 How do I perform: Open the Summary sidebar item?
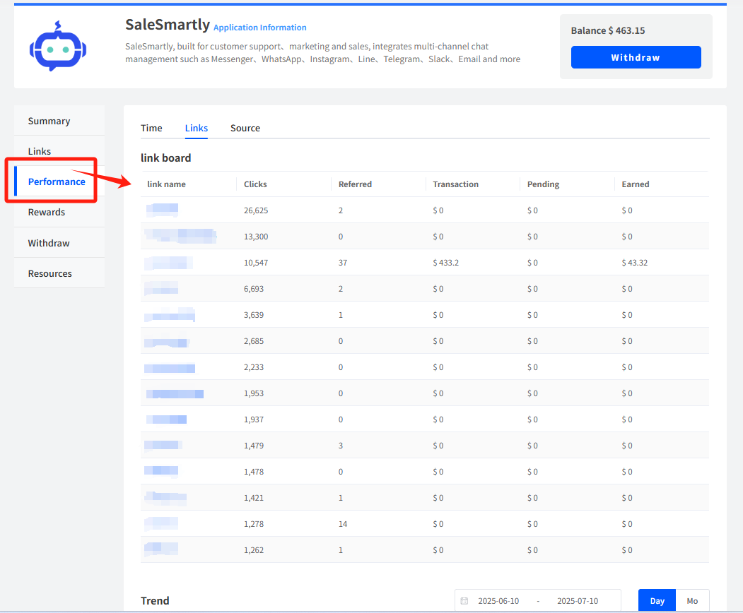pyautogui.click(x=49, y=121)
